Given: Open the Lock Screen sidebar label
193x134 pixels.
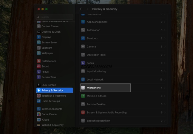Looking at the screenshot, I should click(49, 85).
